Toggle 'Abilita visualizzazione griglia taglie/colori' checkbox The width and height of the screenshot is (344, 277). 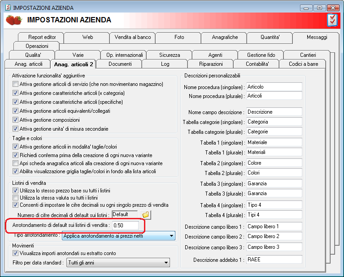tap(15, 171)
